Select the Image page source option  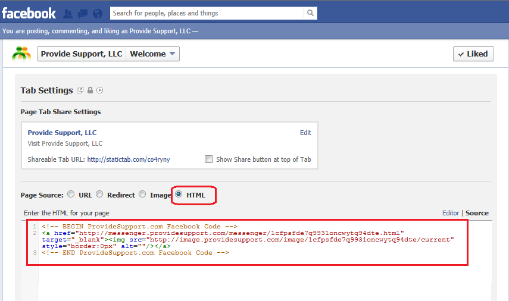click(x=142, y=194)
